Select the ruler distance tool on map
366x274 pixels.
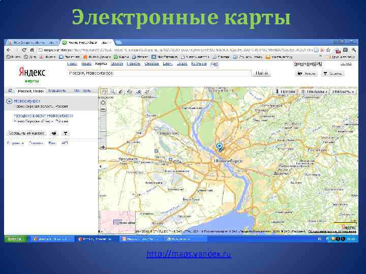[120, 91]
